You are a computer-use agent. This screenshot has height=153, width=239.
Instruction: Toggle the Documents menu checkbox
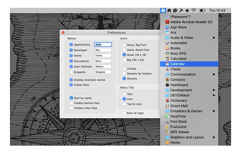pyautogui.click(x=71, y=61)
